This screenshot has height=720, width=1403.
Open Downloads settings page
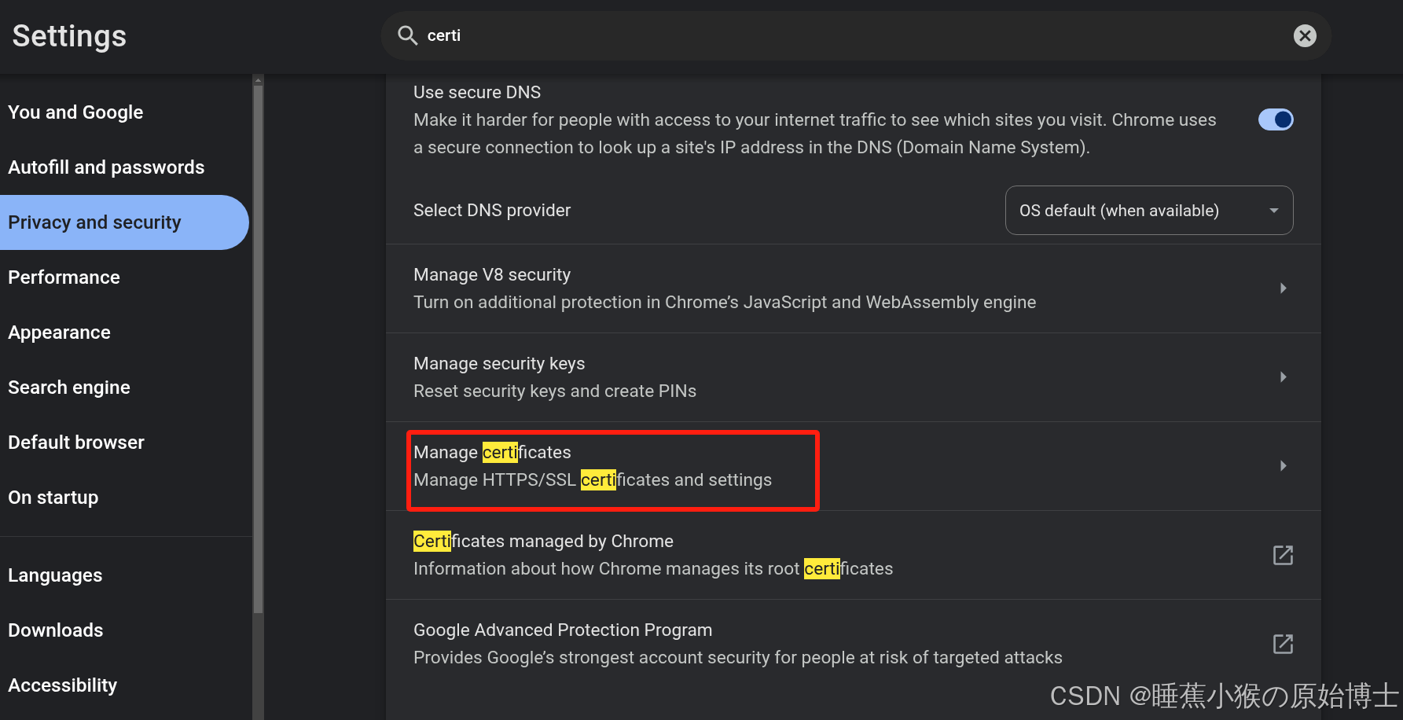[x=56, y=630]
